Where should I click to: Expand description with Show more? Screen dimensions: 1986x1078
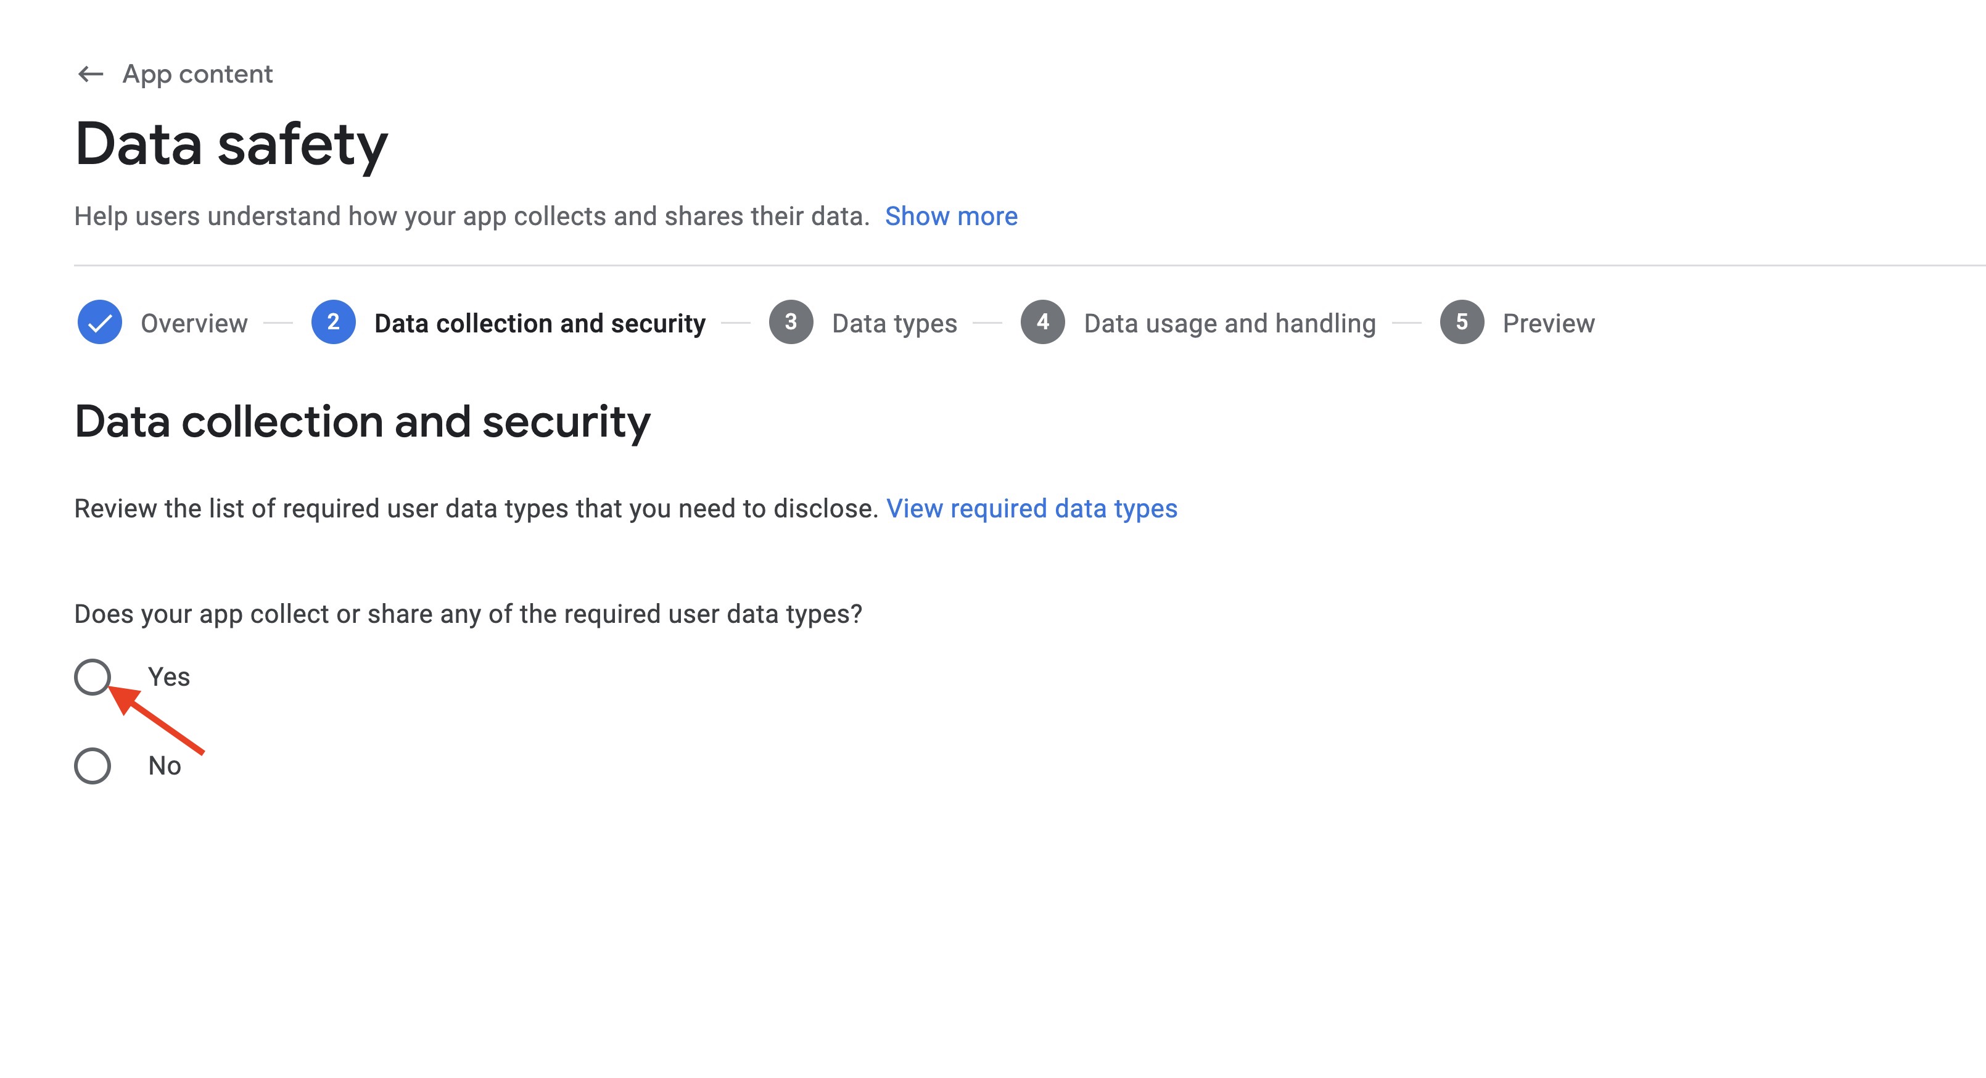(950, 216)
